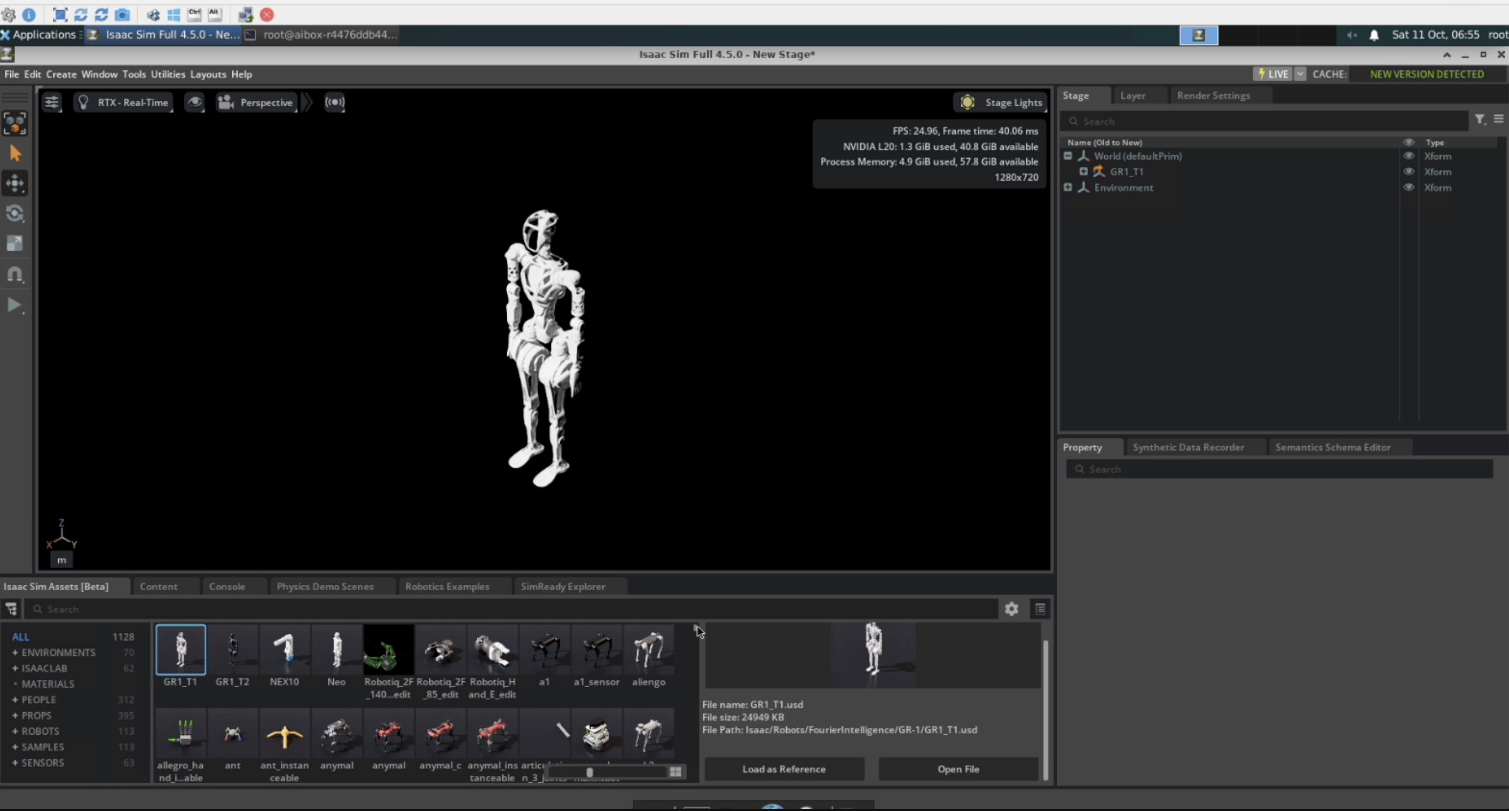The height and width of the screenshot is (811, 1509).
Task: Open asset browser settings gear icon
Action: [x=1011, y=609]
